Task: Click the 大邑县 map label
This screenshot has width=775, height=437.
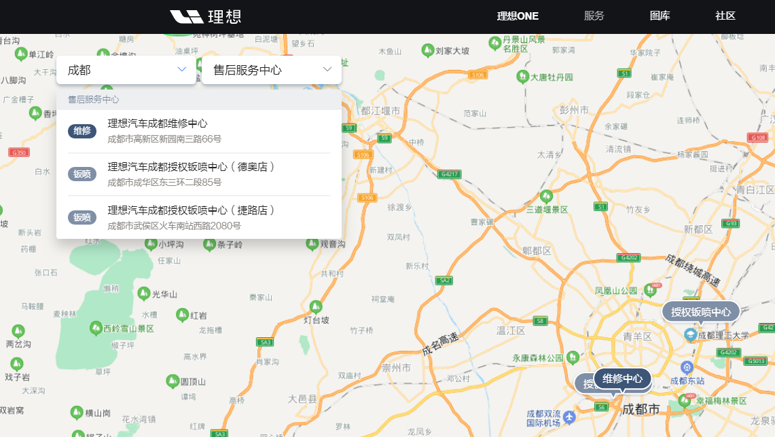Action: point(302,398)
